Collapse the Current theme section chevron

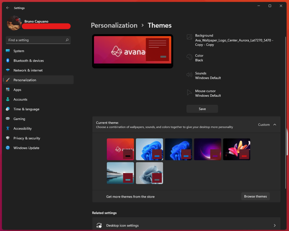[275, 125]
